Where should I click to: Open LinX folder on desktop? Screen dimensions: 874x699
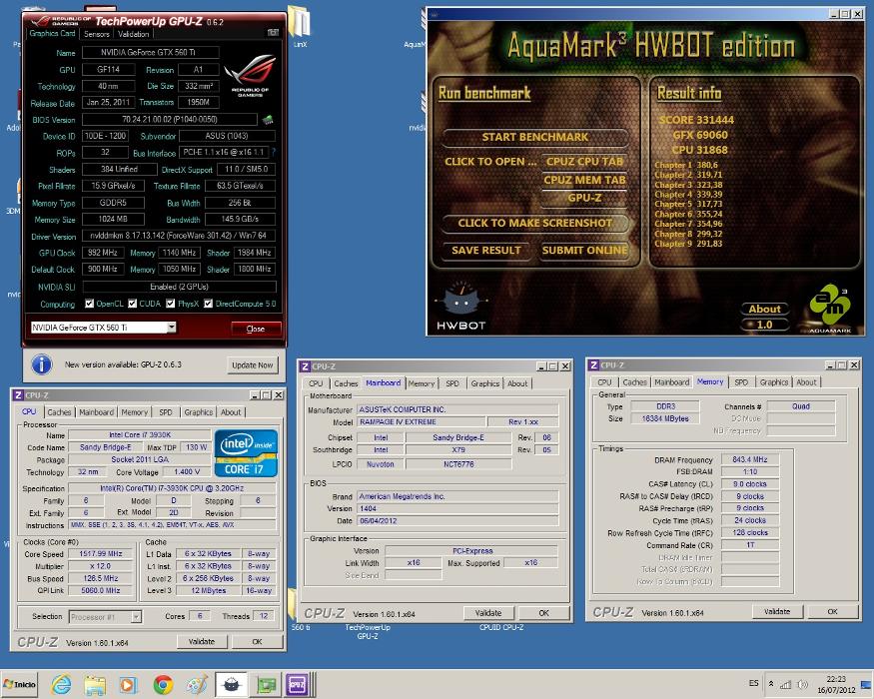pyautogui.click(x=300, y=27)
